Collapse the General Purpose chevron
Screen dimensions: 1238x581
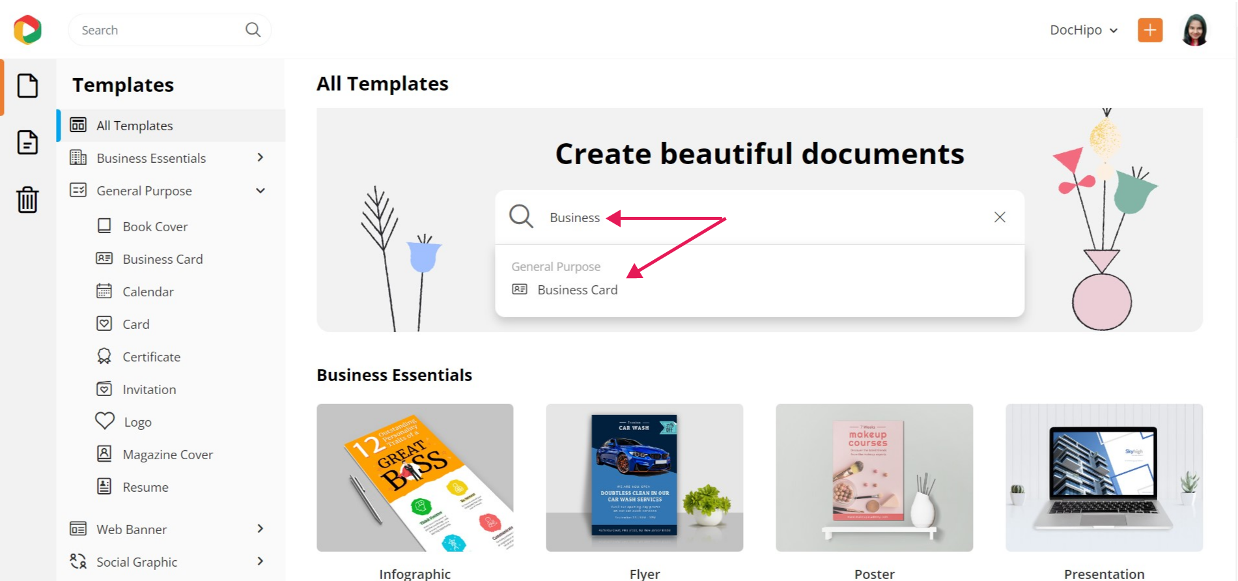[x=260, y=190]
